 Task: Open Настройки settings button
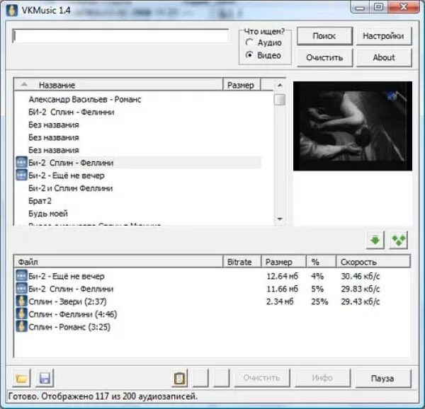pyautogui.click(x=383, y=36)
